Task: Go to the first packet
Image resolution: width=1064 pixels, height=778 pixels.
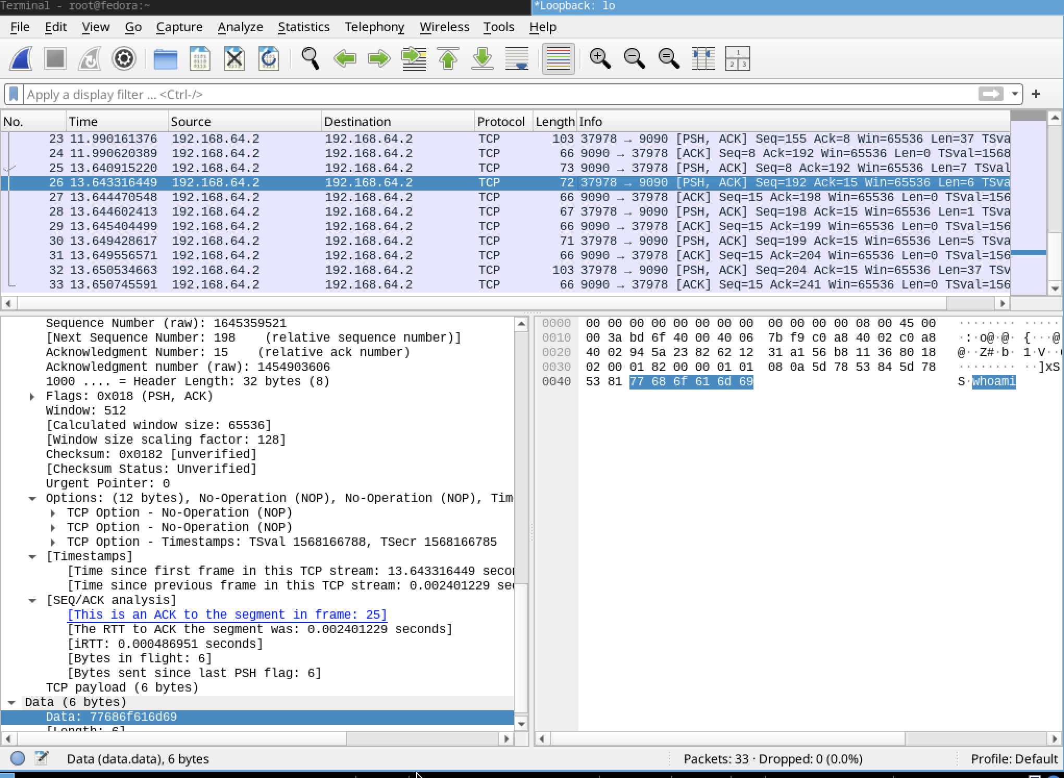Action: coord(448,58)
